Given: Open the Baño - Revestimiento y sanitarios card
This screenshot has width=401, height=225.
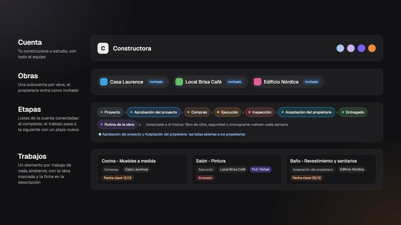Looking at the screenshot, I should coord(331,169).
